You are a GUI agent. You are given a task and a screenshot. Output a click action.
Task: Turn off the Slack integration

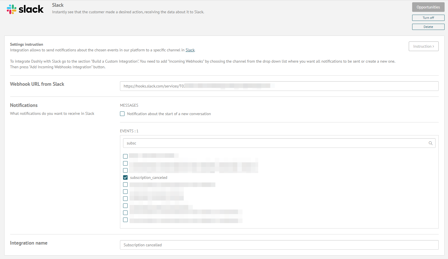(x=428, y=18)
